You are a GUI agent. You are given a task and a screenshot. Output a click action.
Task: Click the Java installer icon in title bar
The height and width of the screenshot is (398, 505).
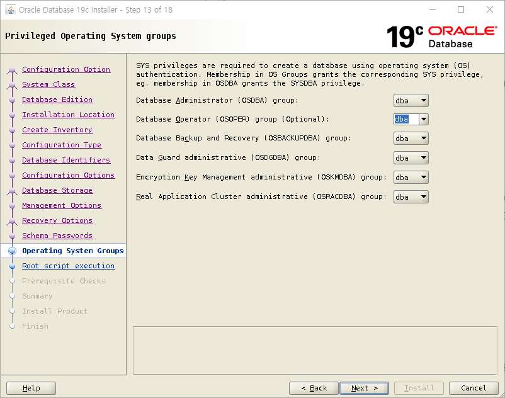[11, 9]
